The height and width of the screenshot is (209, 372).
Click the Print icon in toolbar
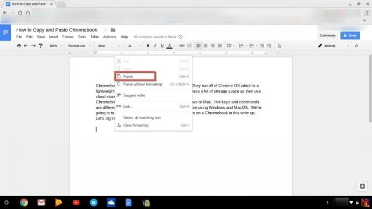tap(19, 46)
